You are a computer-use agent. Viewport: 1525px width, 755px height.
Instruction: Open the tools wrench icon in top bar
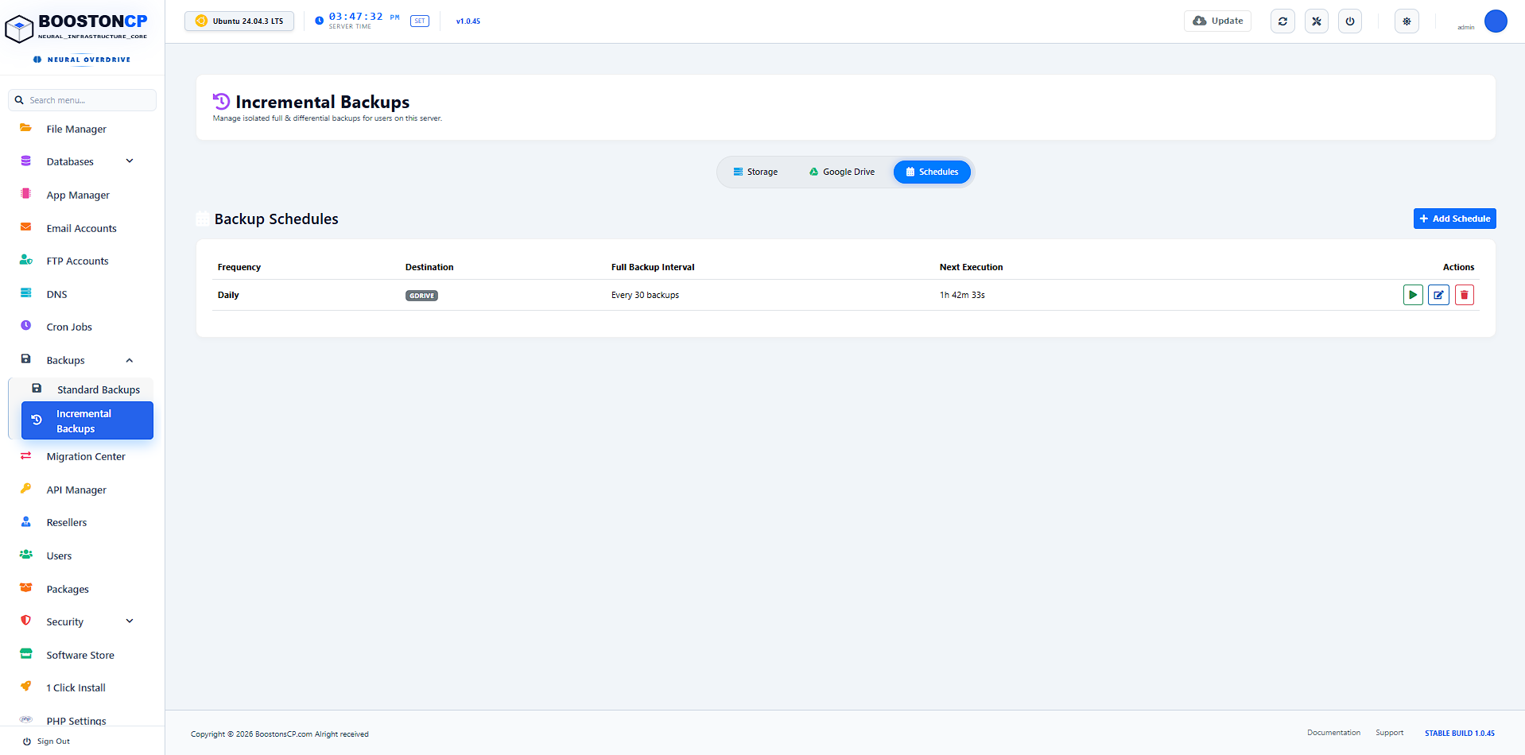(1317, 21)
